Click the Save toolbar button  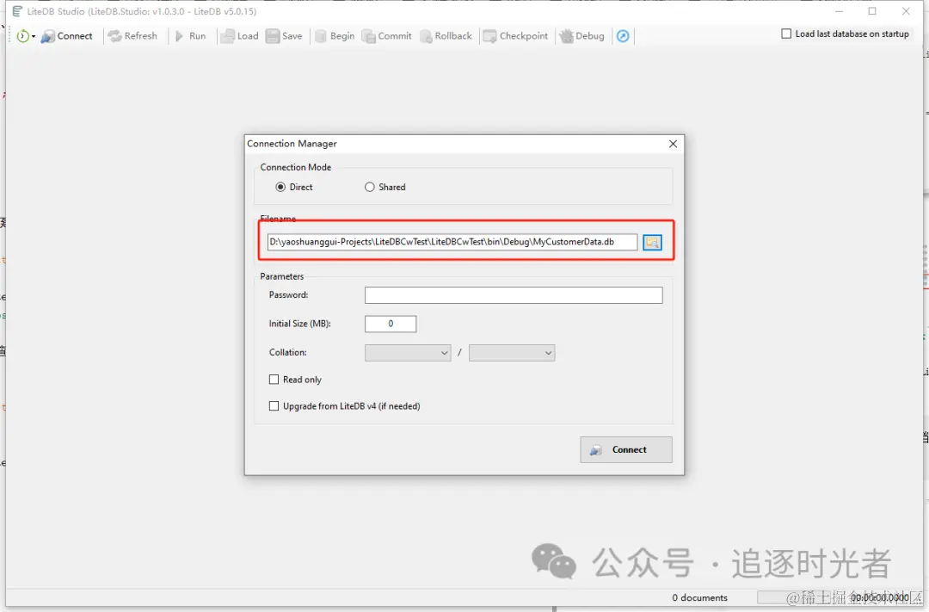tap(285, 36)
